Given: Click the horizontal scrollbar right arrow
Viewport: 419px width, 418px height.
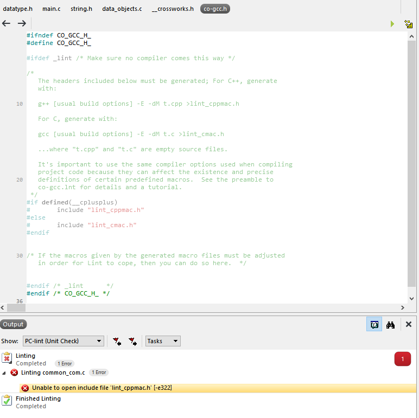Looking at the screenshot, I should pos(402,308).
